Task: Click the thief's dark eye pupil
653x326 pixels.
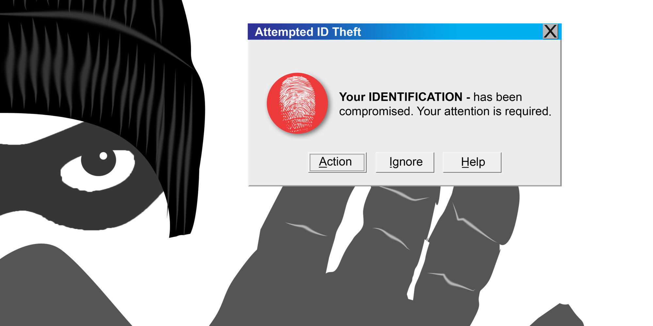Action: coord(98,162)
